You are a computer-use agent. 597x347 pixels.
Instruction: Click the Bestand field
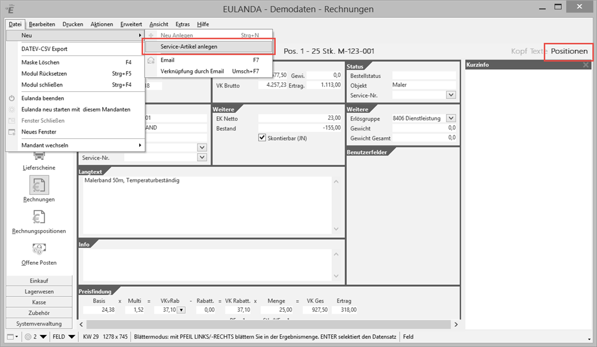[x=300, y=128]
